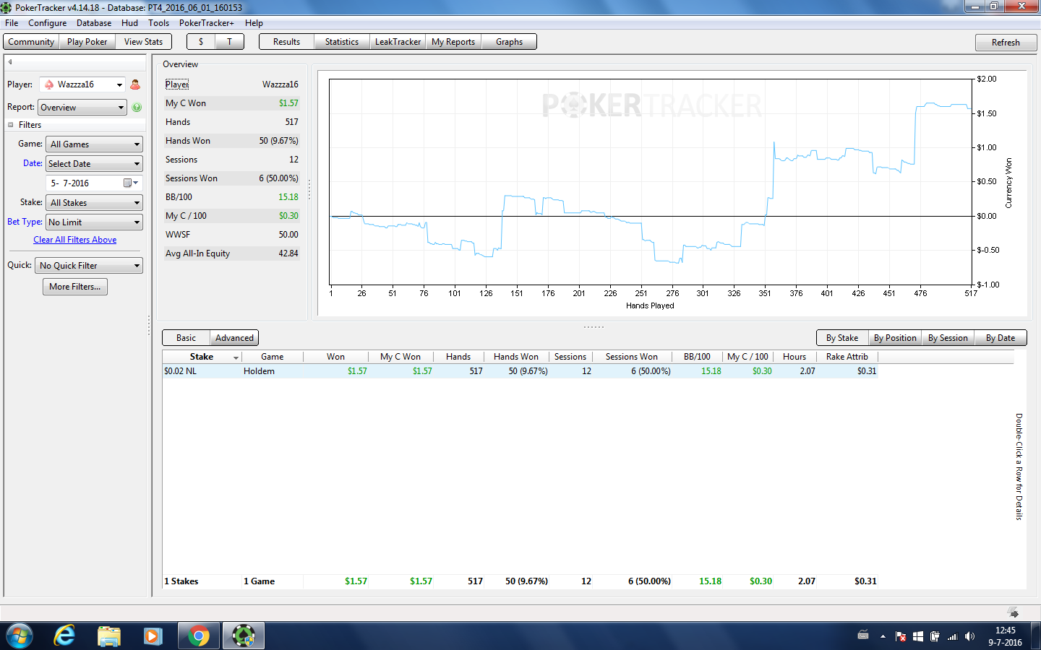
Task: Group results By Position
Action: point(895,338)
